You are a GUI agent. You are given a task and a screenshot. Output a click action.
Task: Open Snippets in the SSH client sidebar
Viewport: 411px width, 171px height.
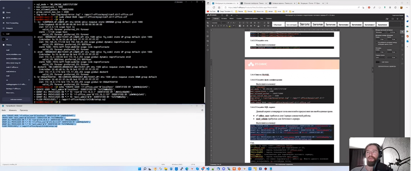(10, 28)
